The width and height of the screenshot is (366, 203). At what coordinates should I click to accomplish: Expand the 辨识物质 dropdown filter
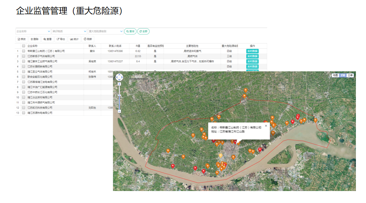click(69, 31)
